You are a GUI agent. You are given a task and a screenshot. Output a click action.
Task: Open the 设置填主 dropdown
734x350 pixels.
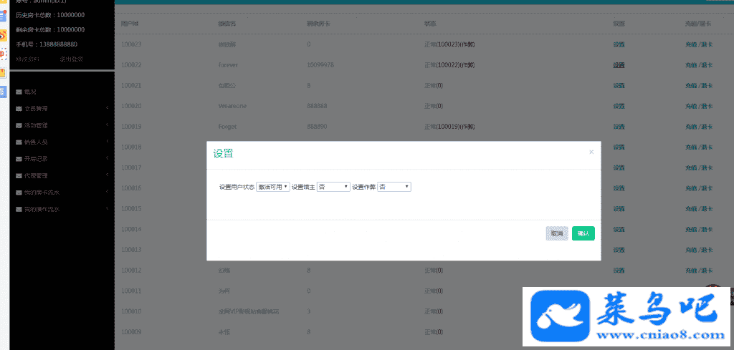point(333,187)
